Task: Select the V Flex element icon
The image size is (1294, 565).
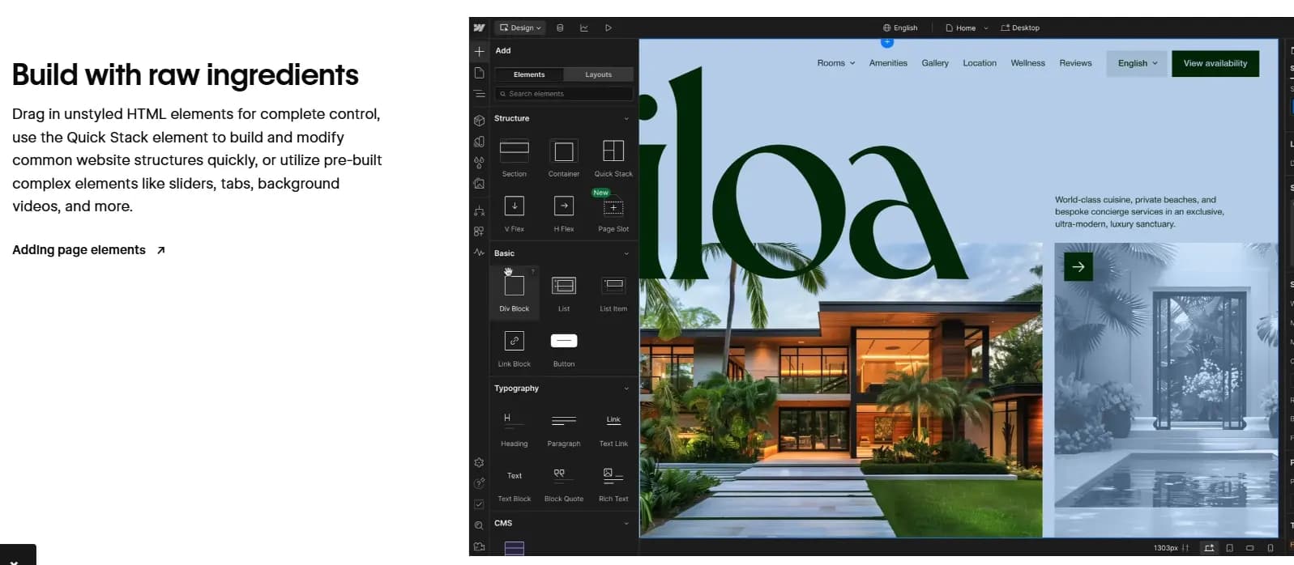Action: 515,206
